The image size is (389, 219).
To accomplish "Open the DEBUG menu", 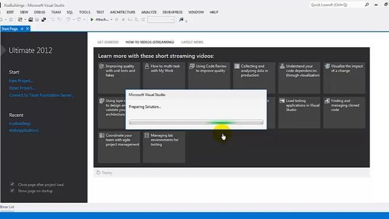I will pyautogui.click(x=40, y=12).
